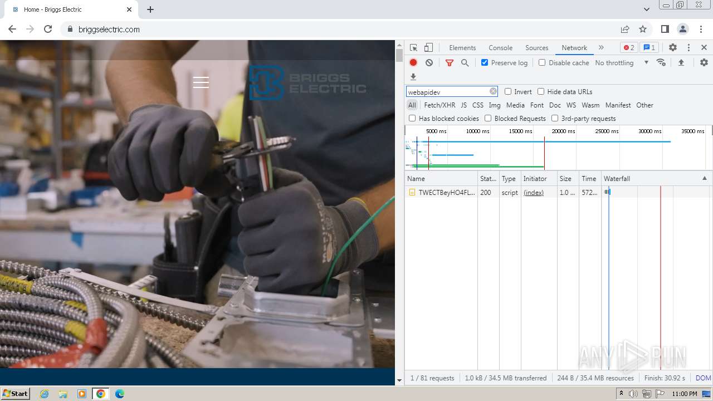Filter requests by Img type
The width and height of the screenshot is (713, 401).
(x=495, y=105)
